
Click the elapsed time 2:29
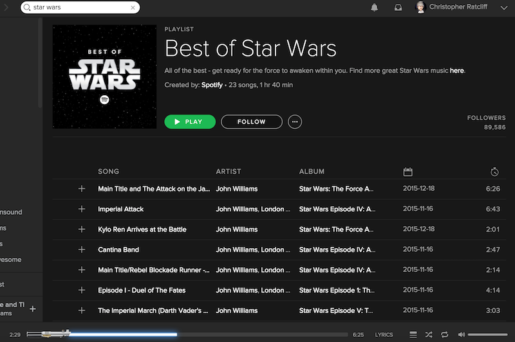[x=15, y=335]
